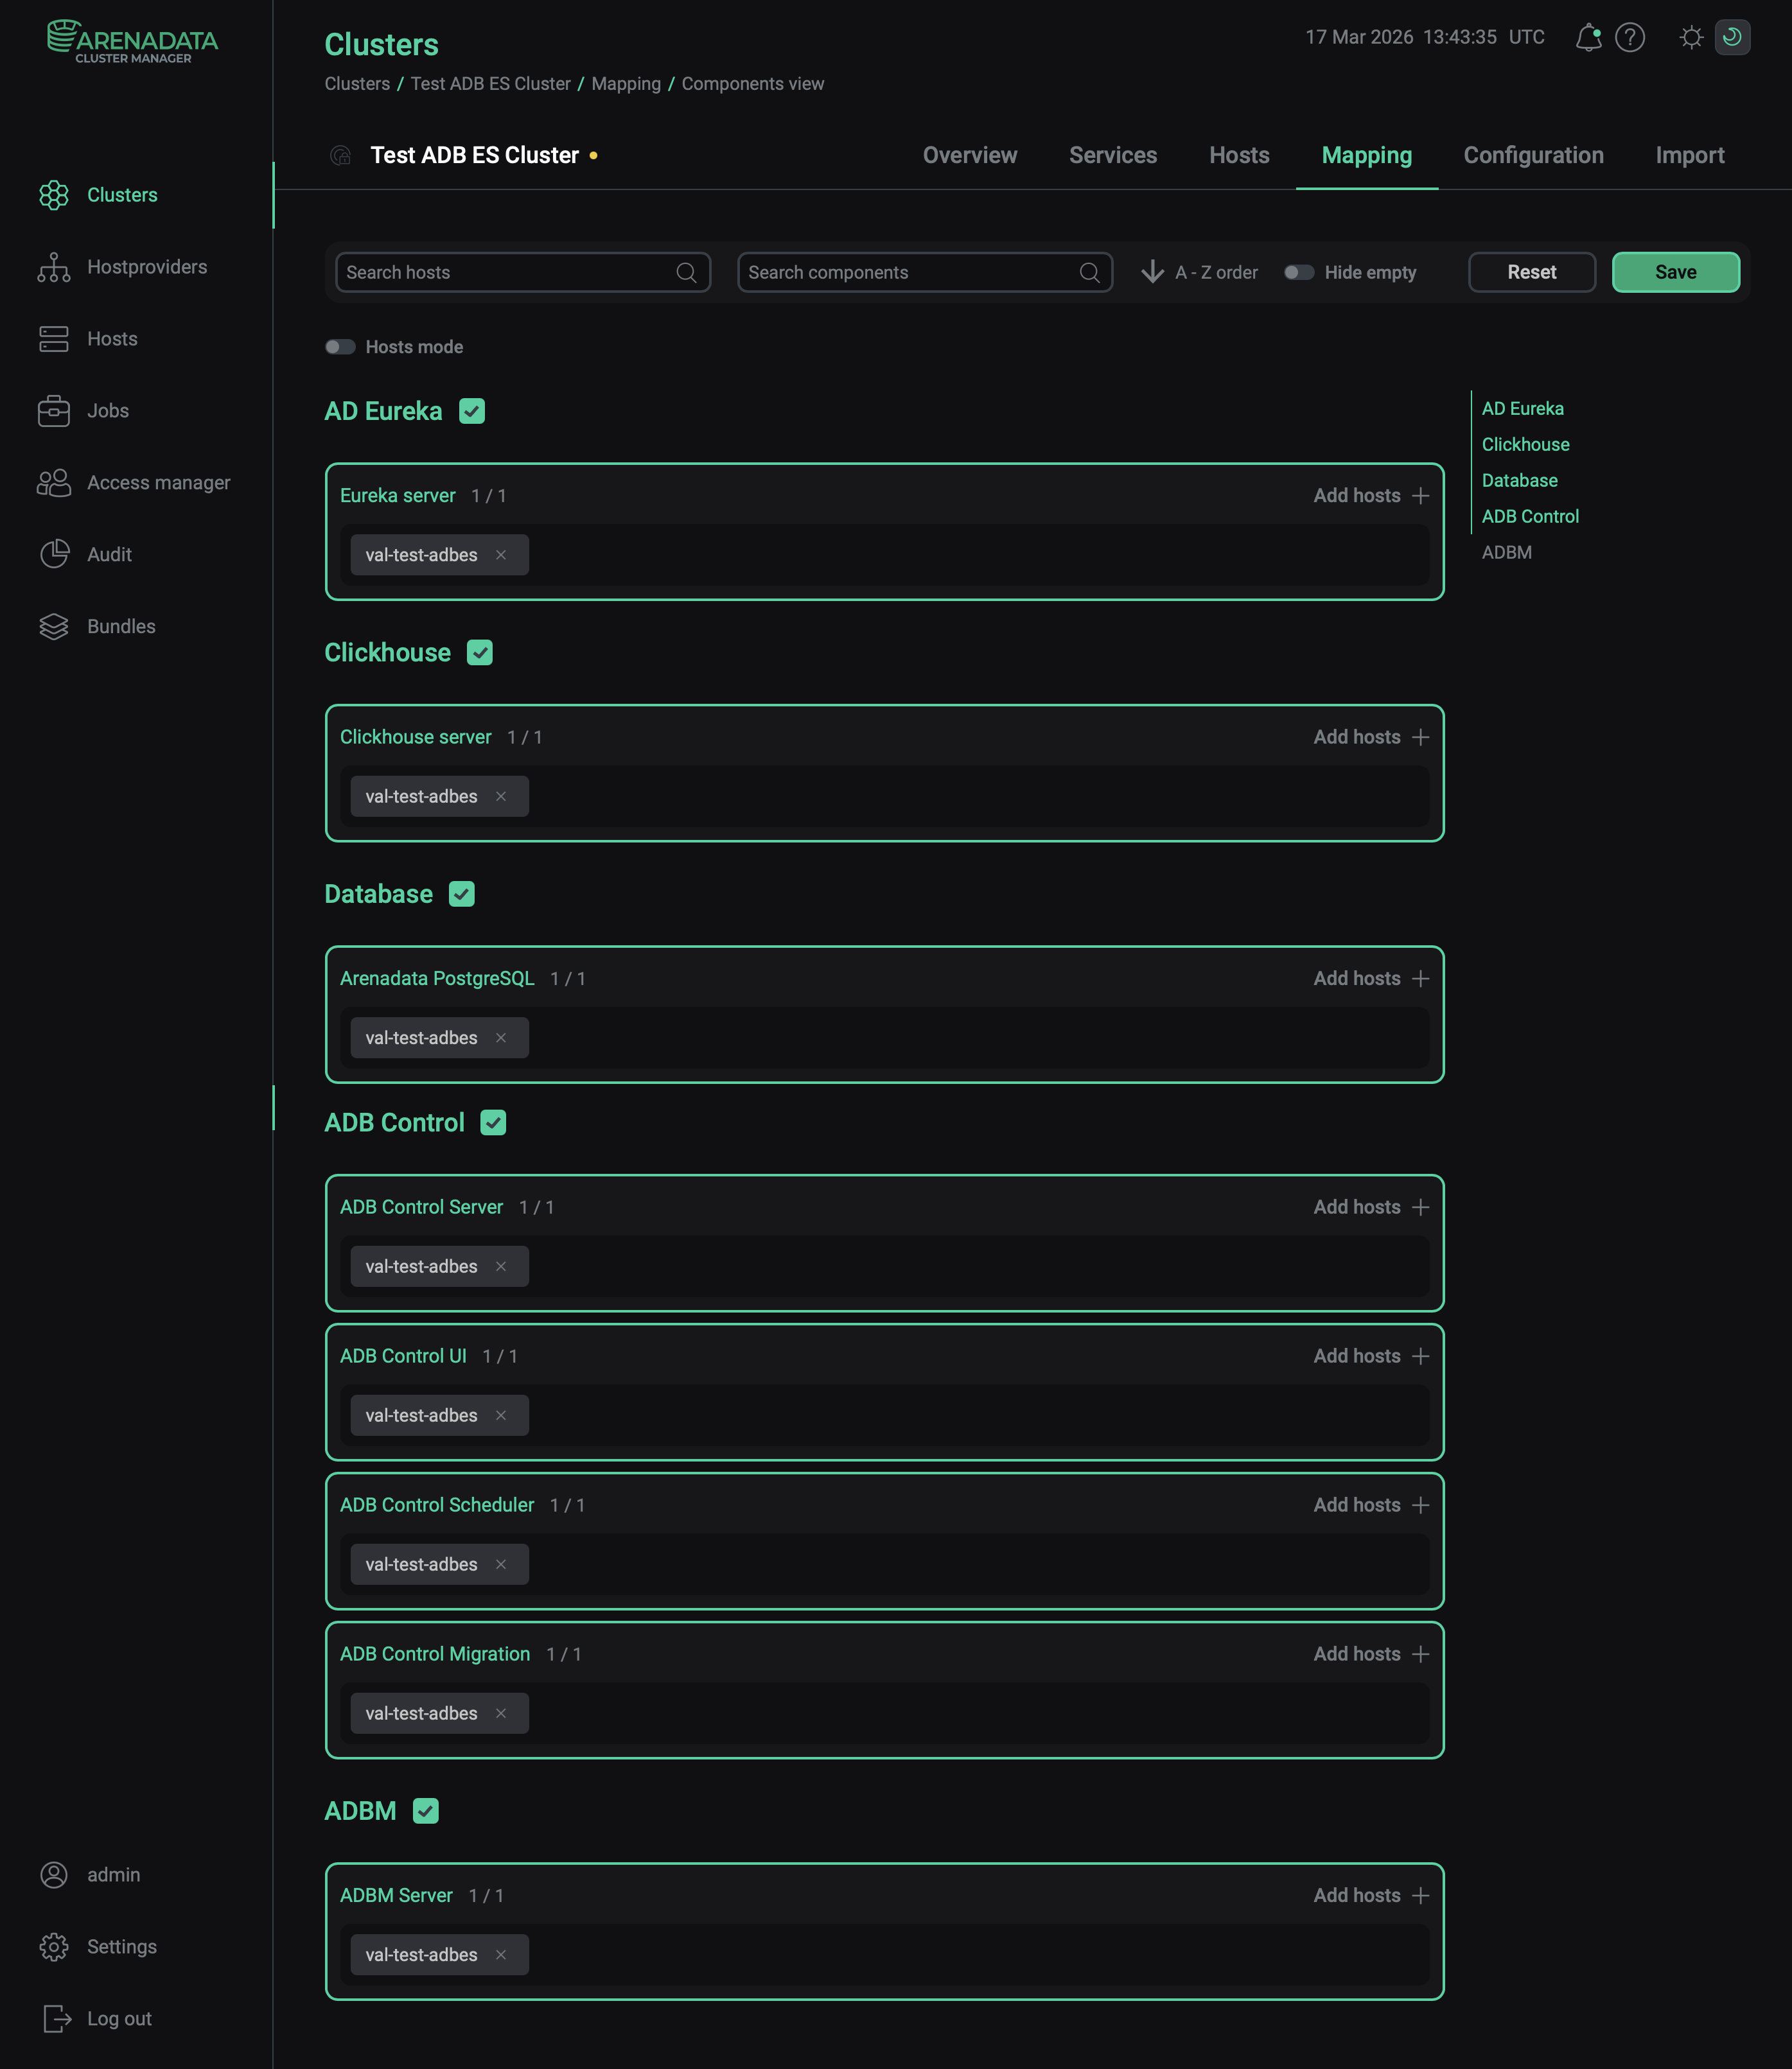
Task: Switch to light theme via sun icon
Action: click(x=1691, y=37)
